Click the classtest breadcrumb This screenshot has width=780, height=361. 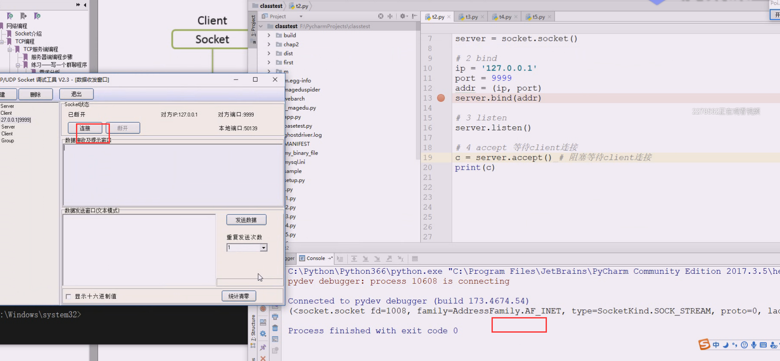(x=267, y=6)
